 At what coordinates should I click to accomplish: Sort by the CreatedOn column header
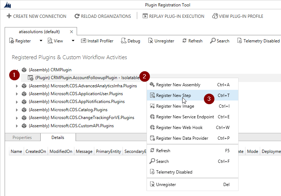click(x=36, y=151)
